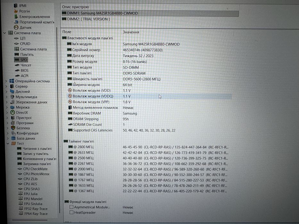
Task: Collapse the Тест tree branch
Action: [8, 143]
